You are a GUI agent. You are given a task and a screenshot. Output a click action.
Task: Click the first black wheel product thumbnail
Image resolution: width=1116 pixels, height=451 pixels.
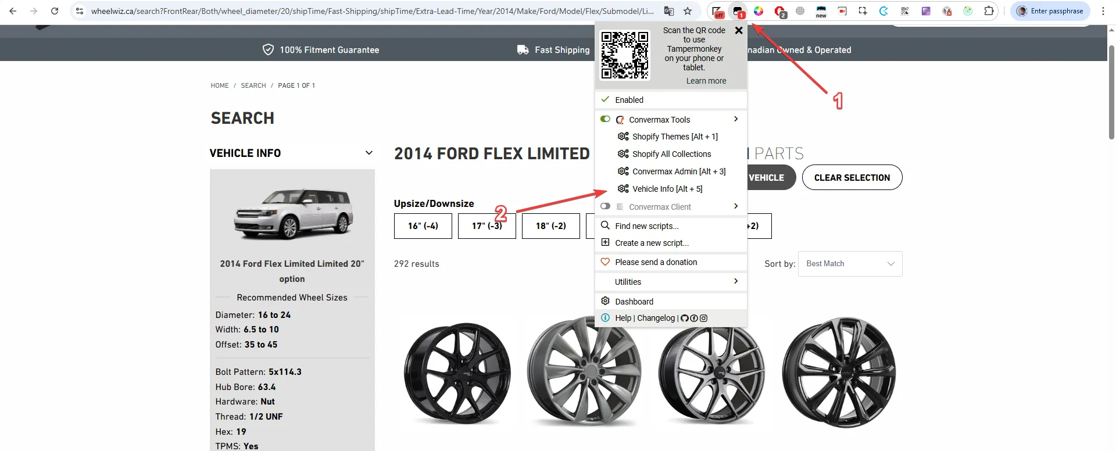(457, 374)
